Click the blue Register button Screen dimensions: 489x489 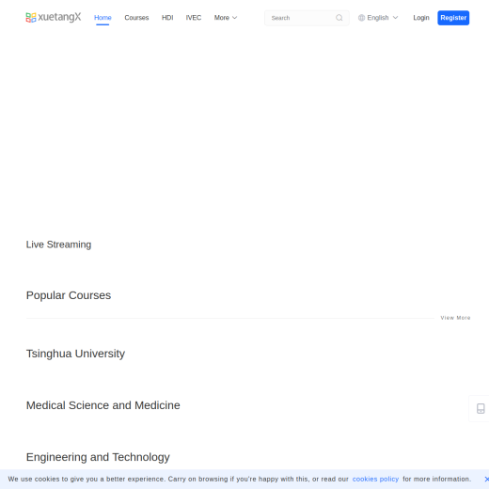(x=453, y=18)
